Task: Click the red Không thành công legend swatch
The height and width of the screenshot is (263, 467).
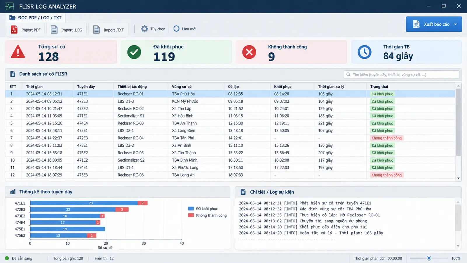Action: (191, 215)
